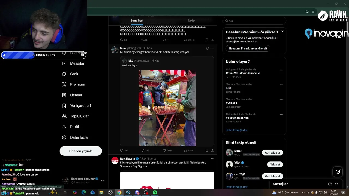Open Chrome from the taskbar
The height and width of the screenshot is (196, 349).
click(119, 192)
